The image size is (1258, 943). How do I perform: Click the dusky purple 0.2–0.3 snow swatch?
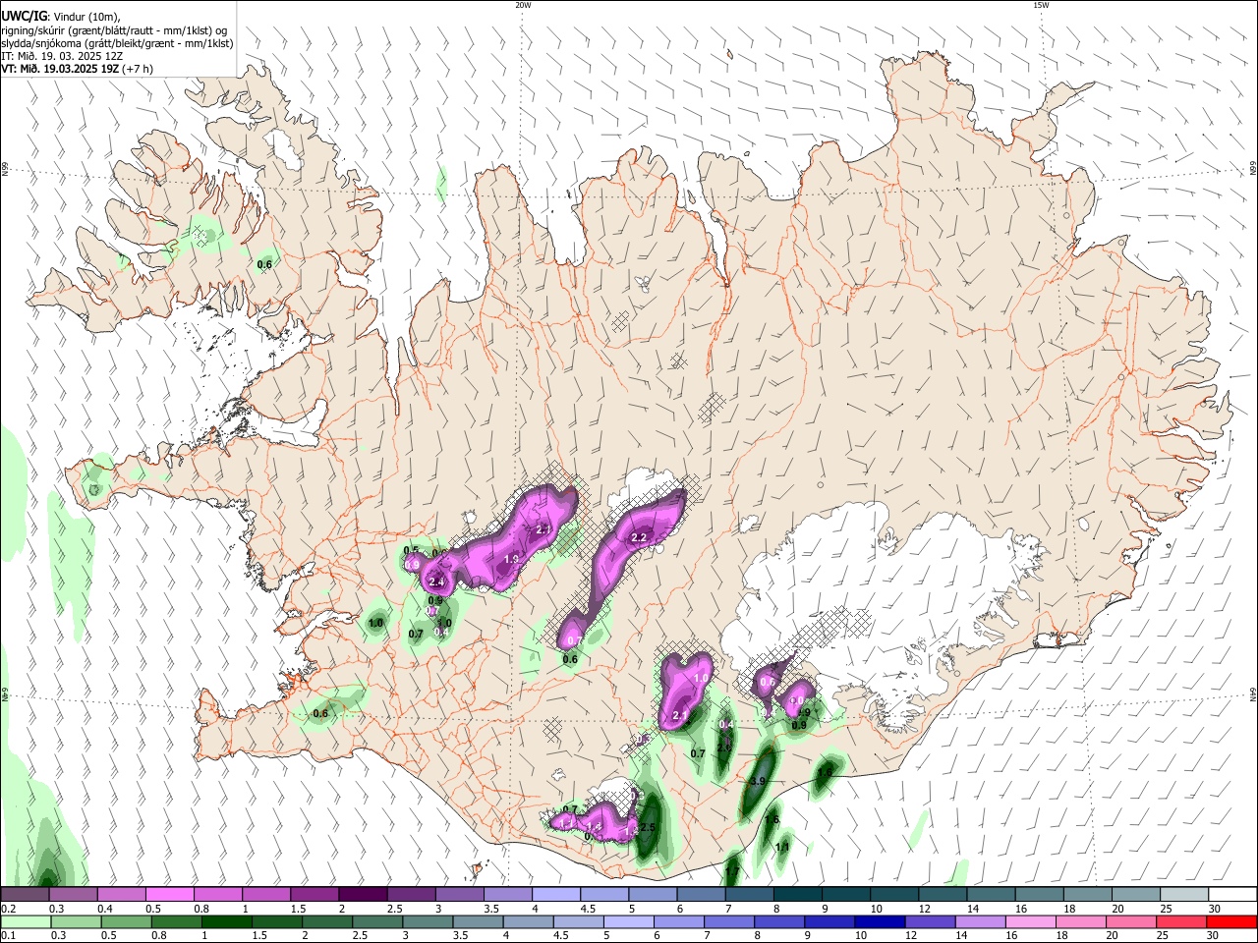25,894
